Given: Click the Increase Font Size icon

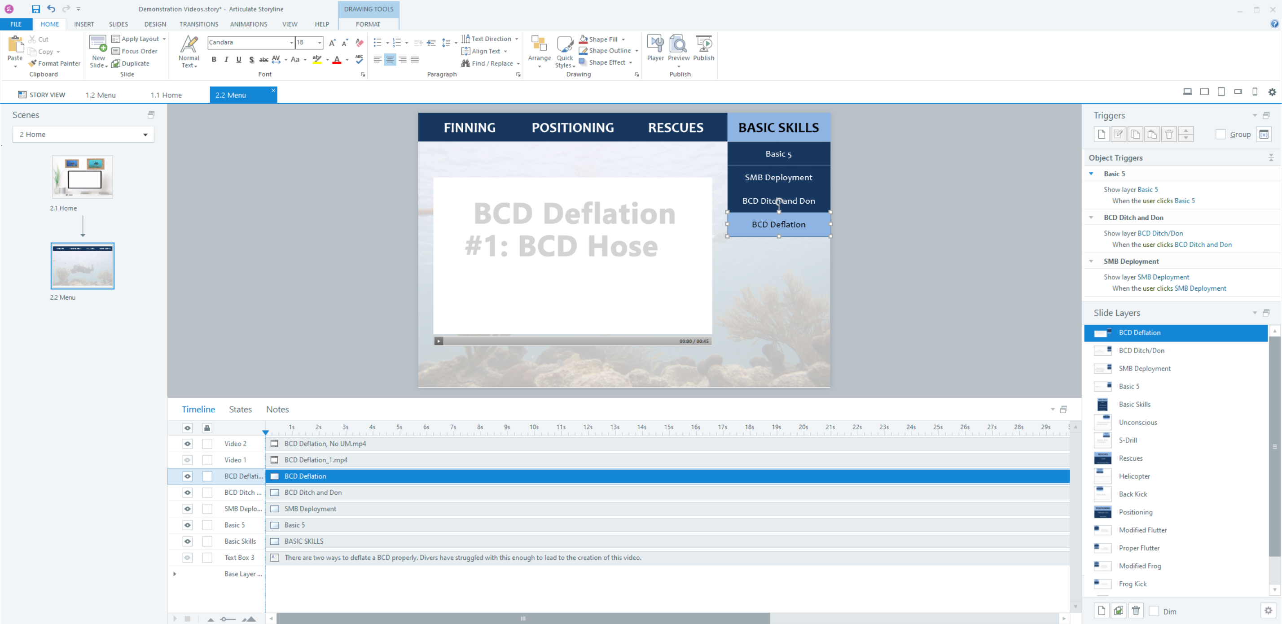Looking at the screenshot, I should [x=333, y=43].
